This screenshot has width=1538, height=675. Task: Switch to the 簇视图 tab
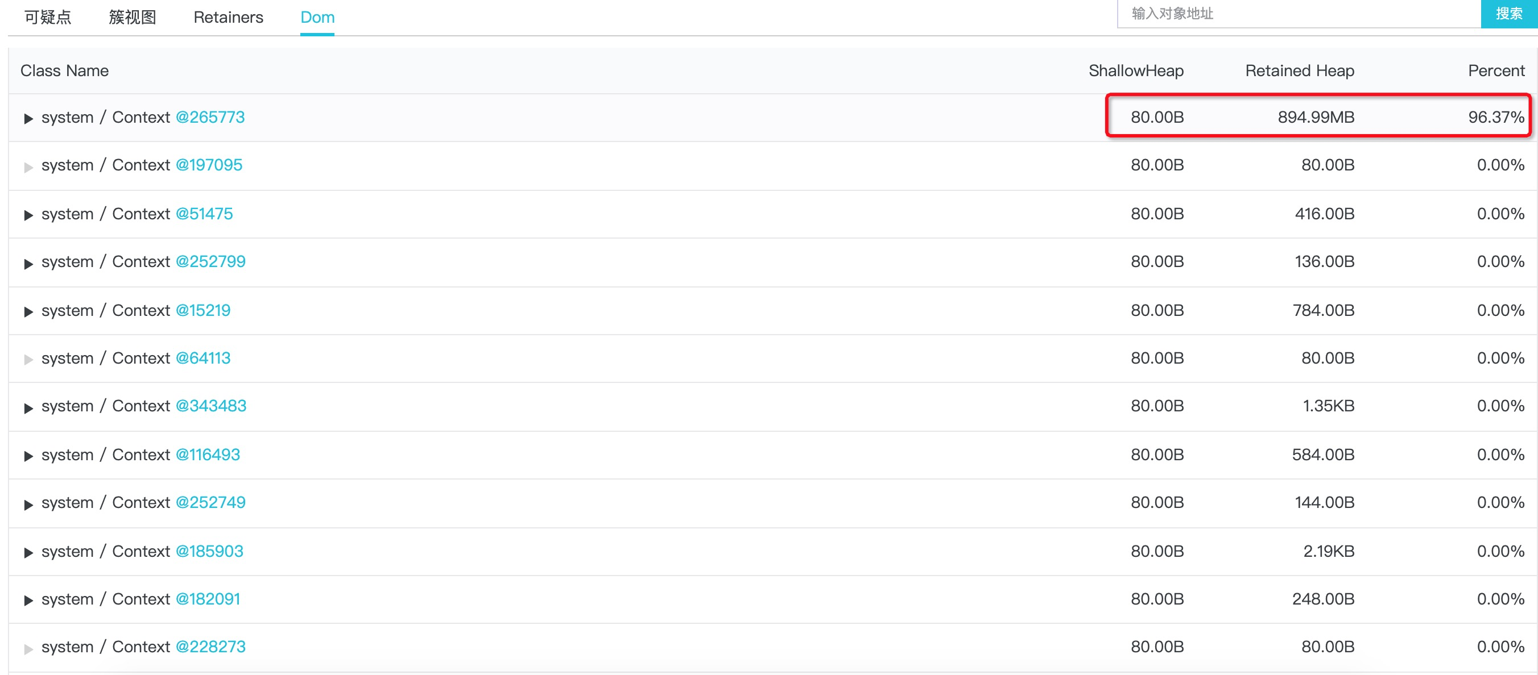coord(133,17)
